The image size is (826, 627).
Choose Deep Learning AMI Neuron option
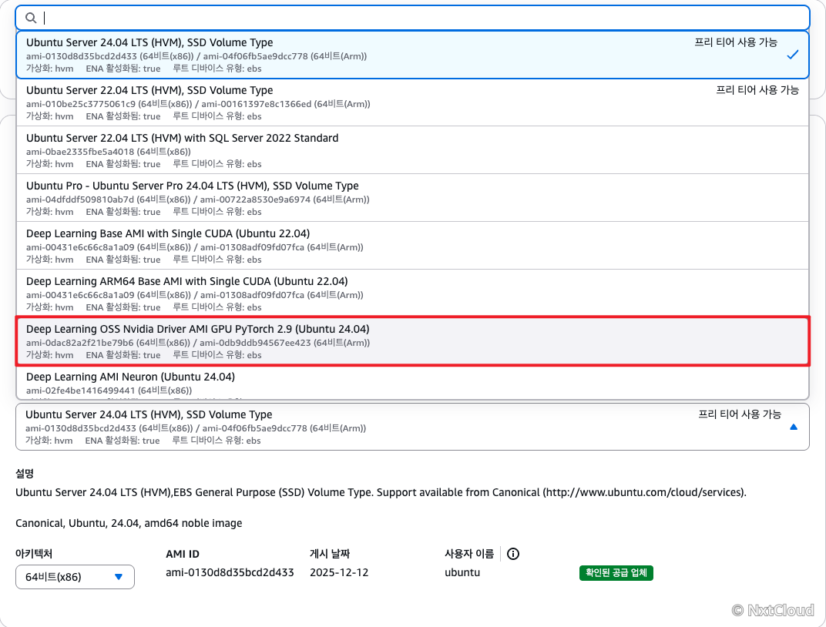412,383
